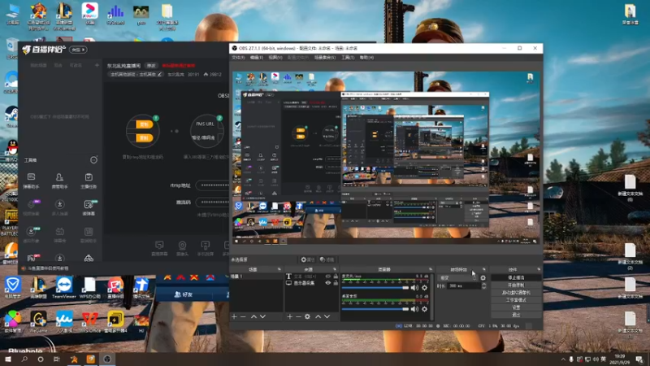Screen dimensions: 650x366
Task: Open source 属性 button above docks
Action: click(308, 259)
